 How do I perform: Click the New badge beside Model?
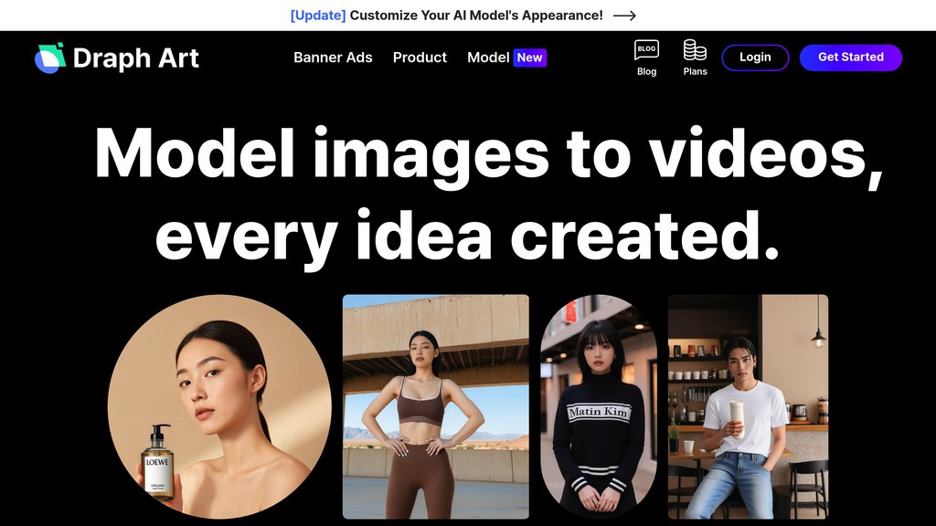pyautogui.click(x=529, y=58)
